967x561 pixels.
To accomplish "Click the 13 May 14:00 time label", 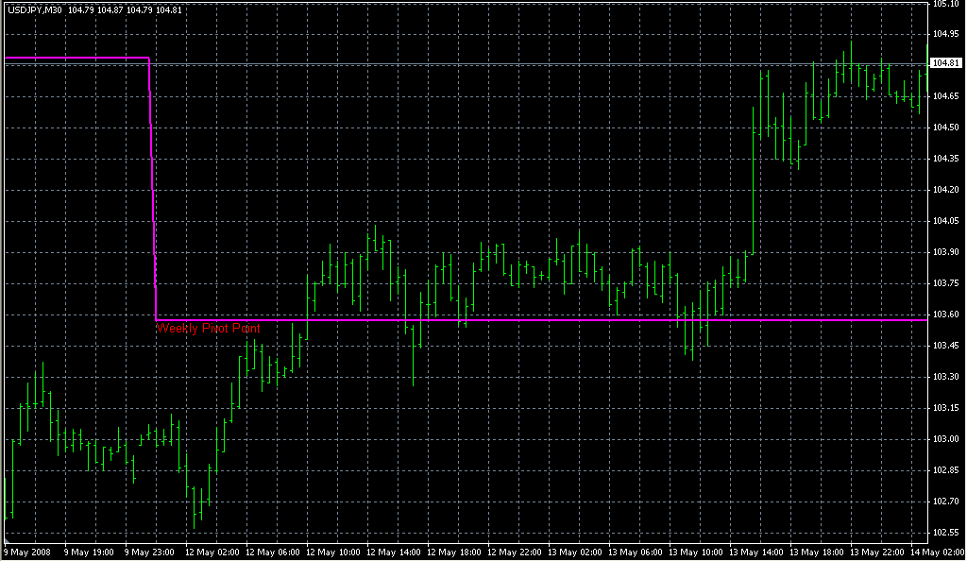I will coord(757,552).
